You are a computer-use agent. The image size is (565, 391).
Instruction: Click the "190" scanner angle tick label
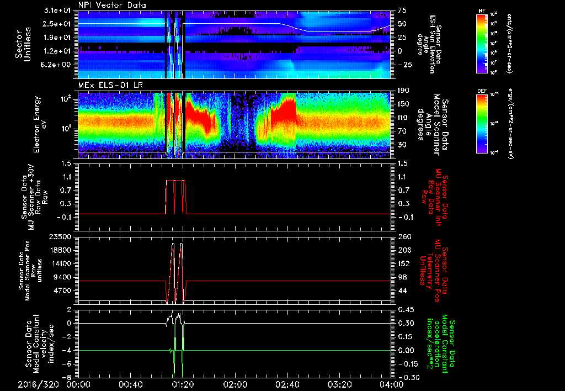403,91
